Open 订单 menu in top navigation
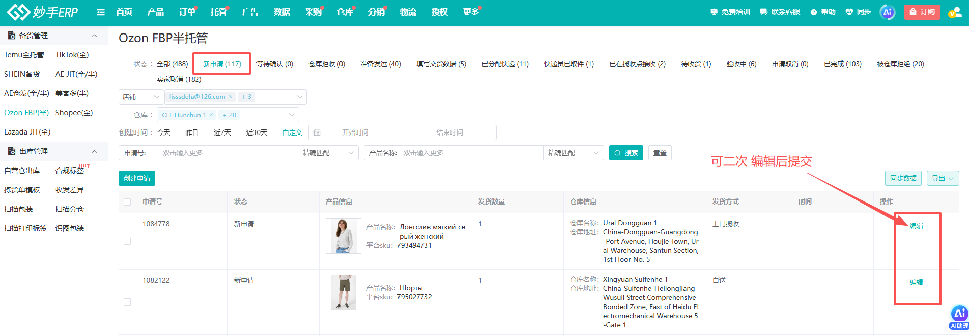Image resolution: width=969 pixels, height=336 pixels. tap(187, 12)
